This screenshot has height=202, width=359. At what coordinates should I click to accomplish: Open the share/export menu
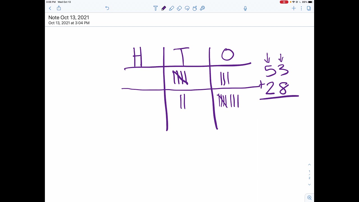click(59, 8)
